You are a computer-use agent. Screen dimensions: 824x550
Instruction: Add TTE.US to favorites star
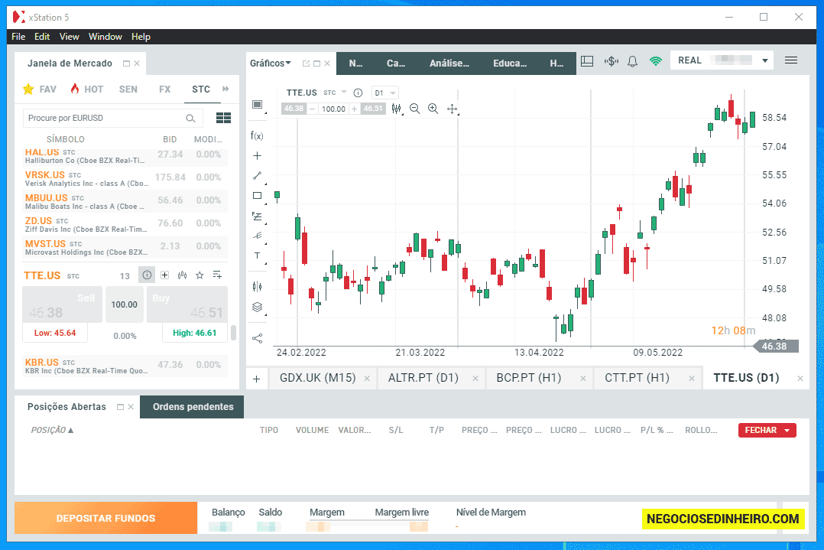(x=200, y=275)
